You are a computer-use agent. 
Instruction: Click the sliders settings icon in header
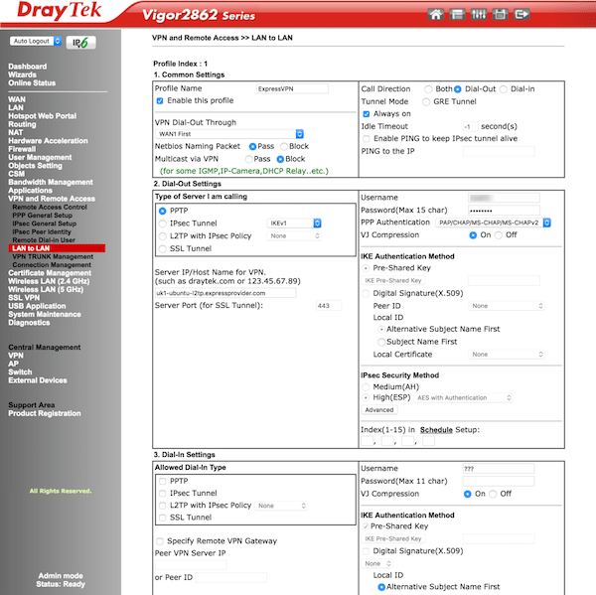coord(479,15)
